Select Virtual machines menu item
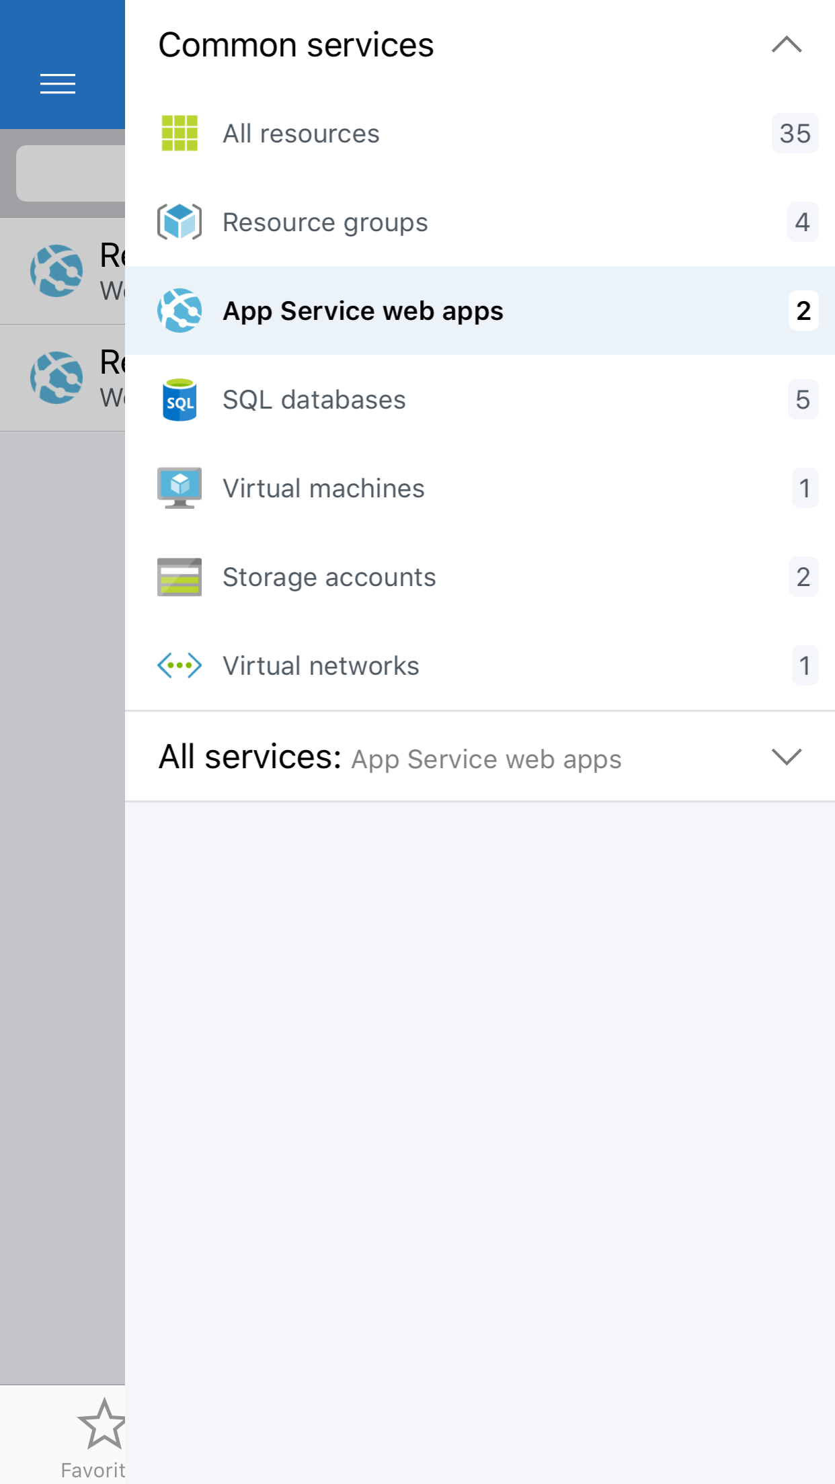 pyautogui.click(x=480, y=488)
